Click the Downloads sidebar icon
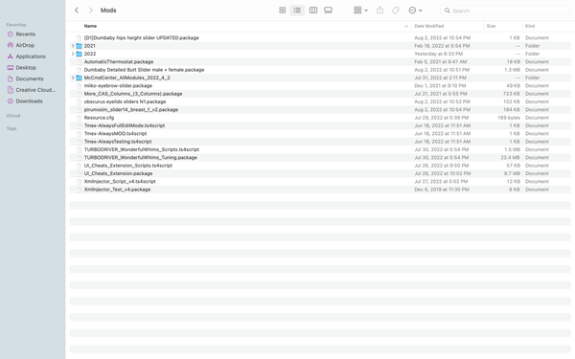 point(11,101)
